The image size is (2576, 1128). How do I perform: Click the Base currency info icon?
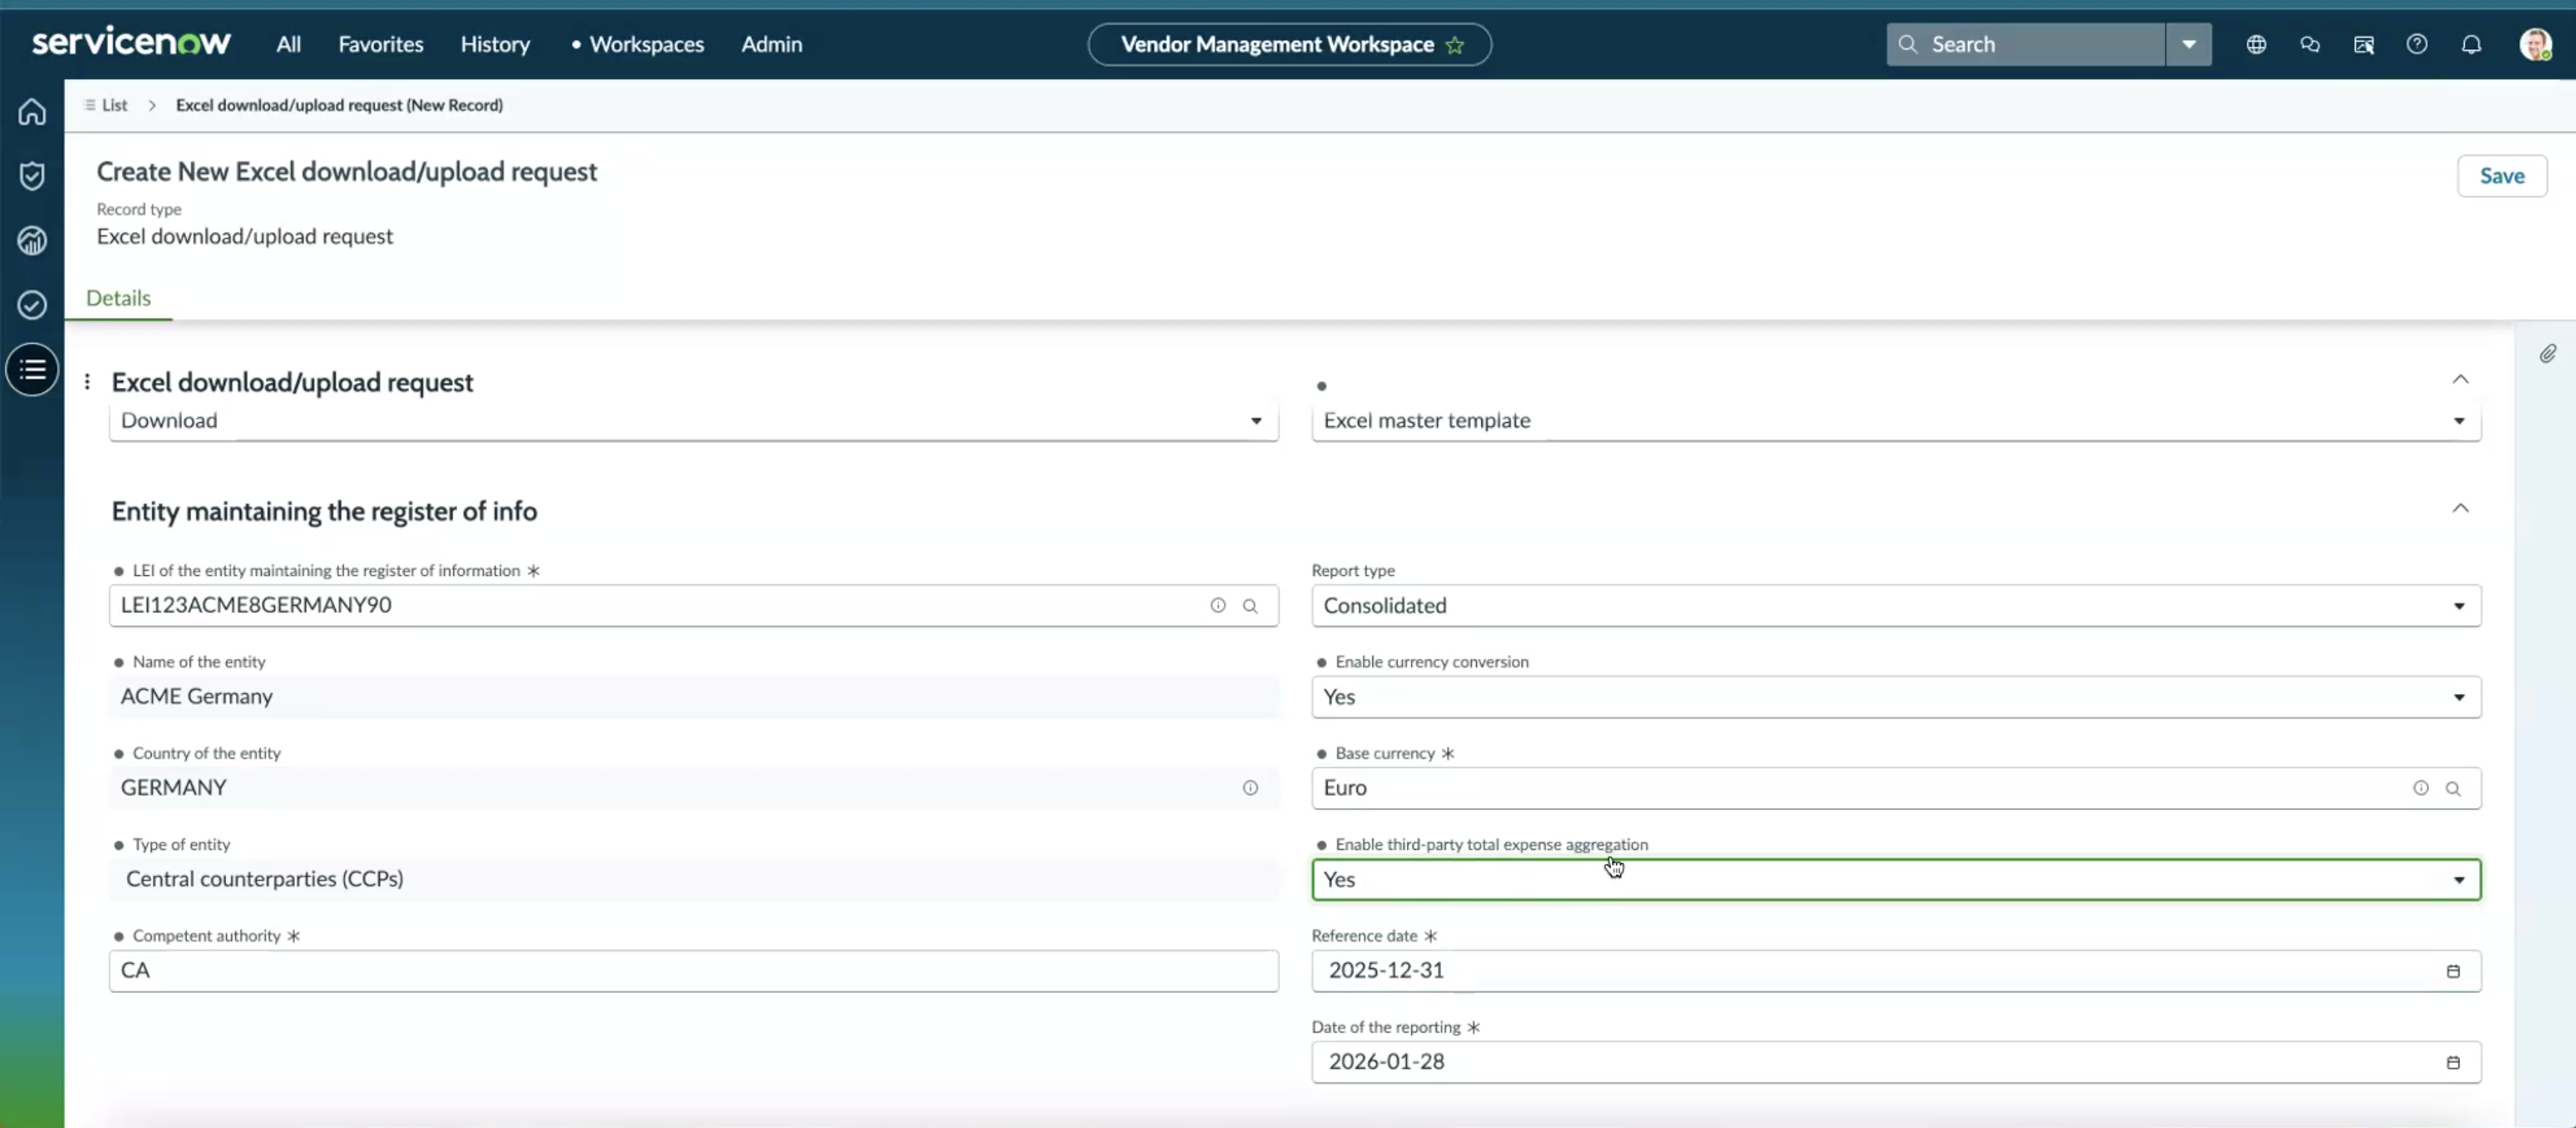[2421, 789]
